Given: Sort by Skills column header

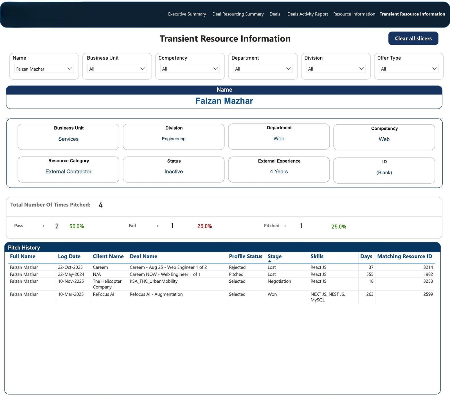Looking at the screenshot, I should (x=317, y=256).
